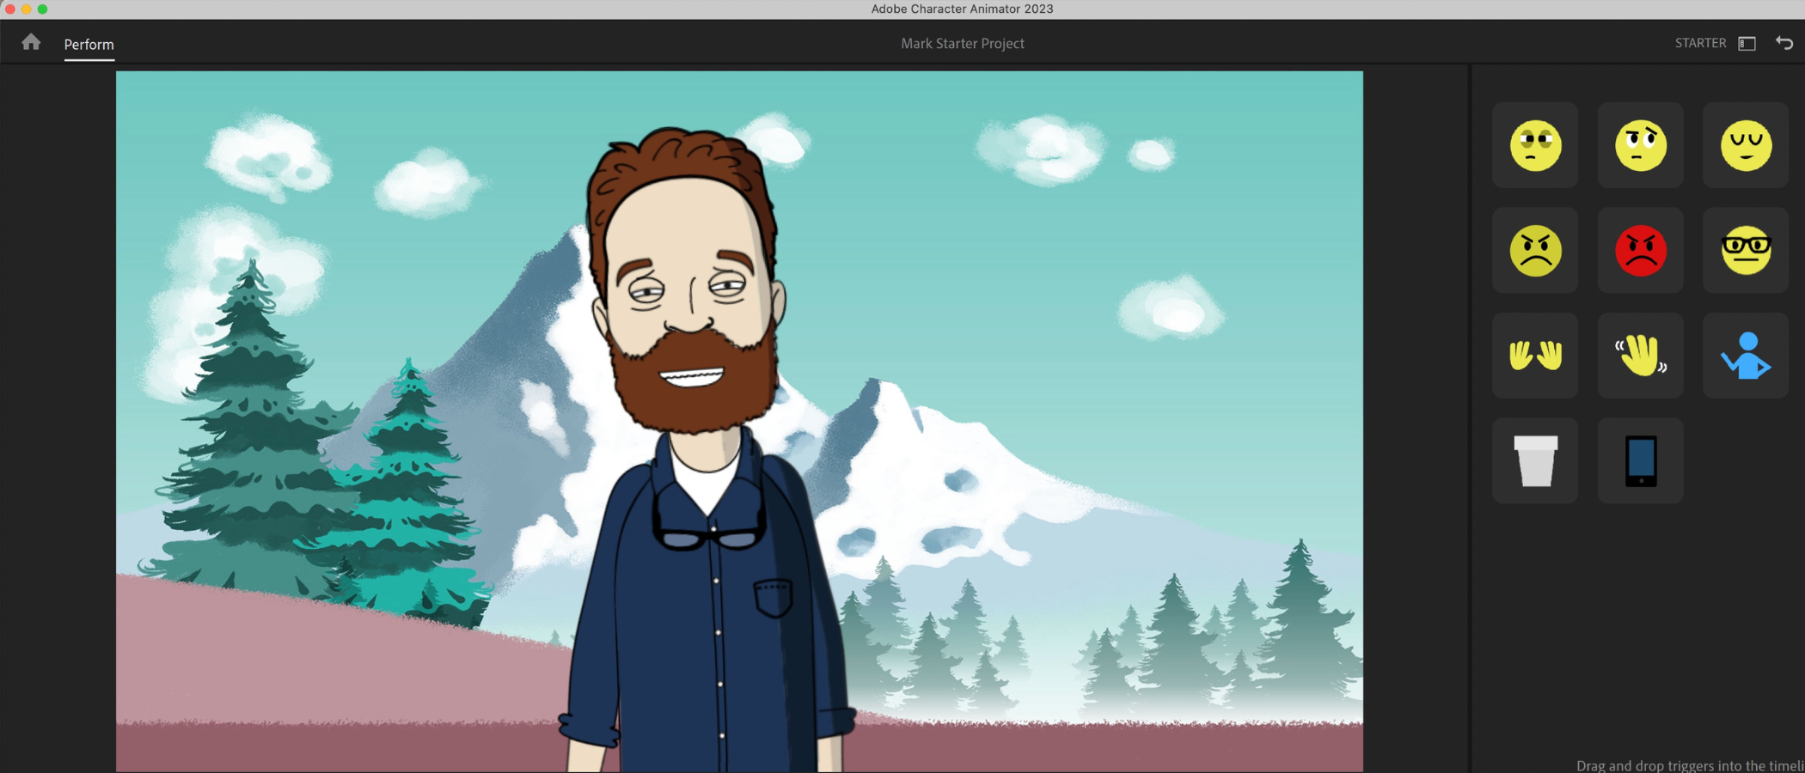
Task: Toggle the smartphone prop trigger
Action: (x=1640, y=461)
